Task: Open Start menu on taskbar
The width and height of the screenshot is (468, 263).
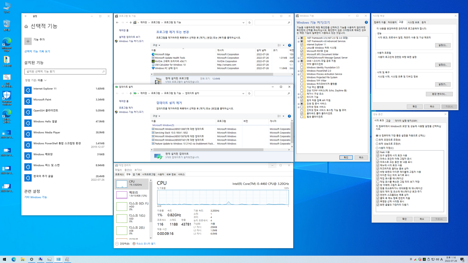Action: click(x=4, y=259)
